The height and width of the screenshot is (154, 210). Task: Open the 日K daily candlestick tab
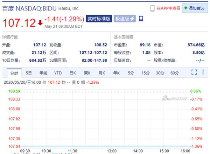tap(72, 73)
